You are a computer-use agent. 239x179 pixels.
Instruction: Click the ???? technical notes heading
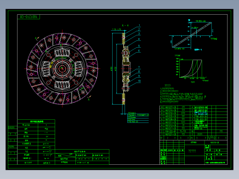tap(167, 86)
